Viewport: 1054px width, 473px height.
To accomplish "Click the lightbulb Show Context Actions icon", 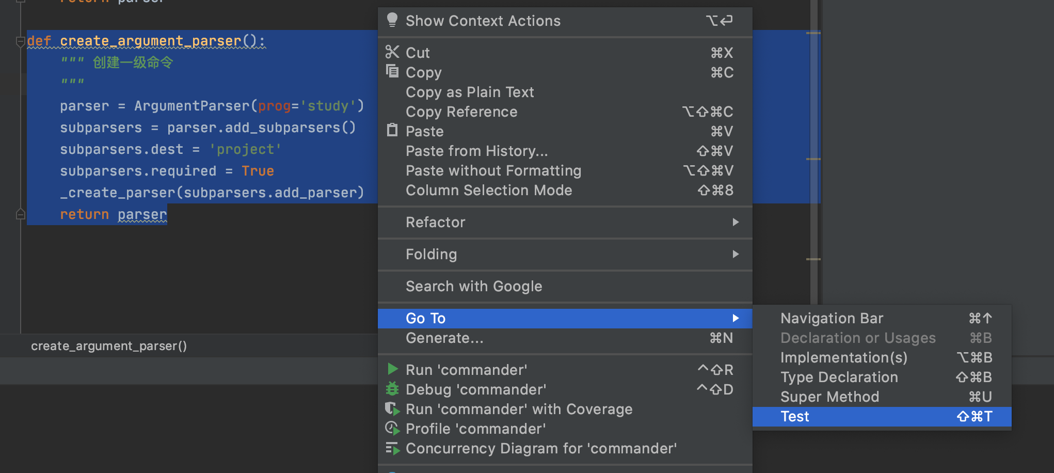I will point(392,20).
